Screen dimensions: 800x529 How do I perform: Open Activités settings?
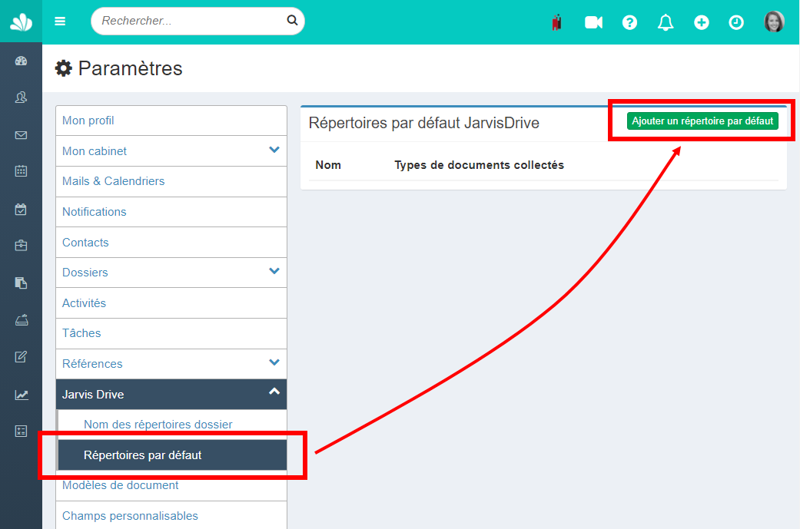pos(171,303)
